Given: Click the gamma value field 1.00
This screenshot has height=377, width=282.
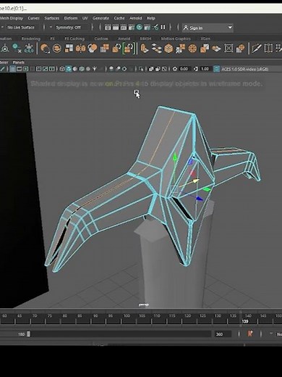Looking at the screenshot, I should coord(205,69).
